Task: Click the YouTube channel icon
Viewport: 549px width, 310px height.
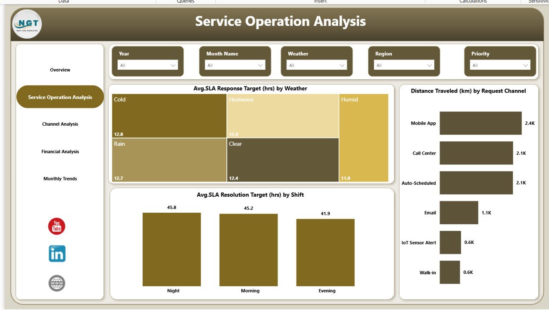Action: pos(56,226)
